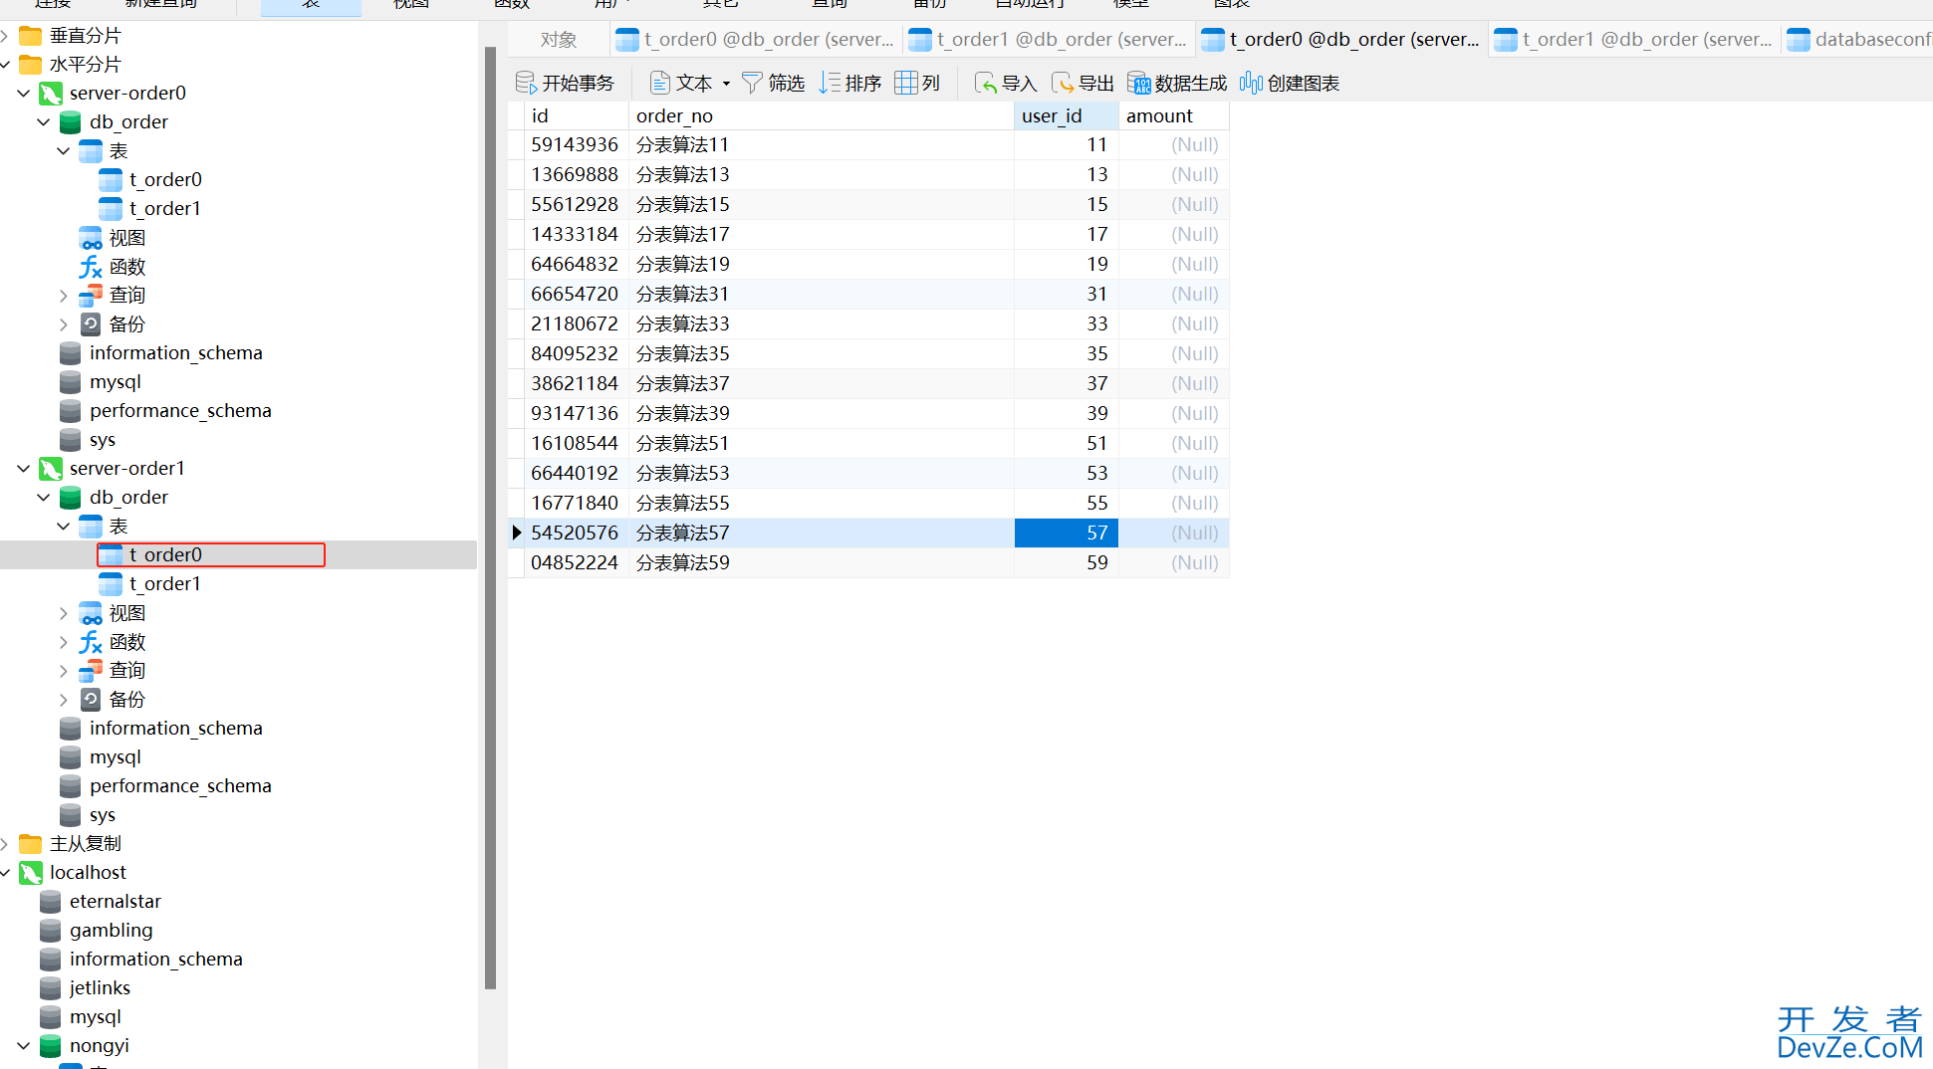Click the amount column header
This screenshot has width=1933, height=1069.
1174,116
